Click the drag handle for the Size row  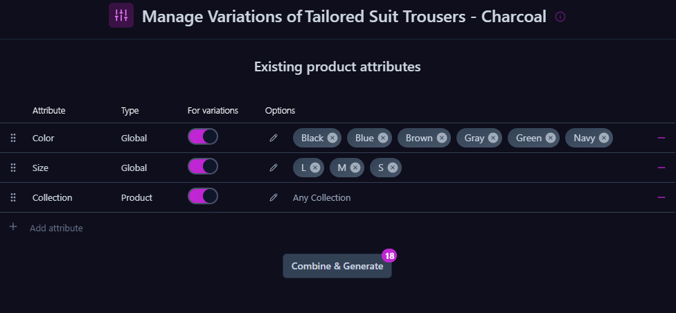click(x=13, y=168)
